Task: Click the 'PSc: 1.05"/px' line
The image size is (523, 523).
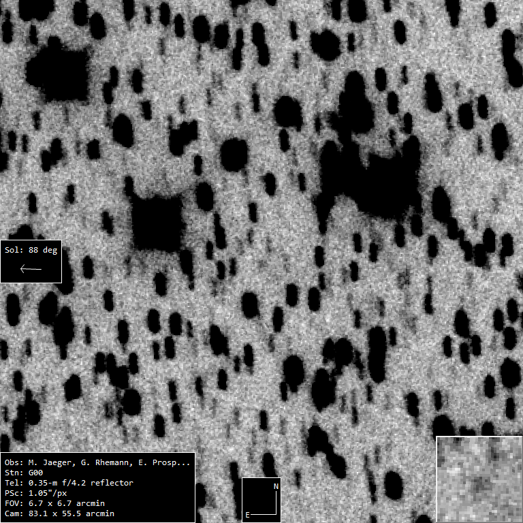Action: click(35, 493)
